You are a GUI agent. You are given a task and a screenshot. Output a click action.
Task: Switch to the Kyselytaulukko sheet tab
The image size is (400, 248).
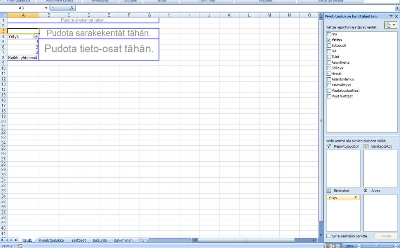[51, 240]
